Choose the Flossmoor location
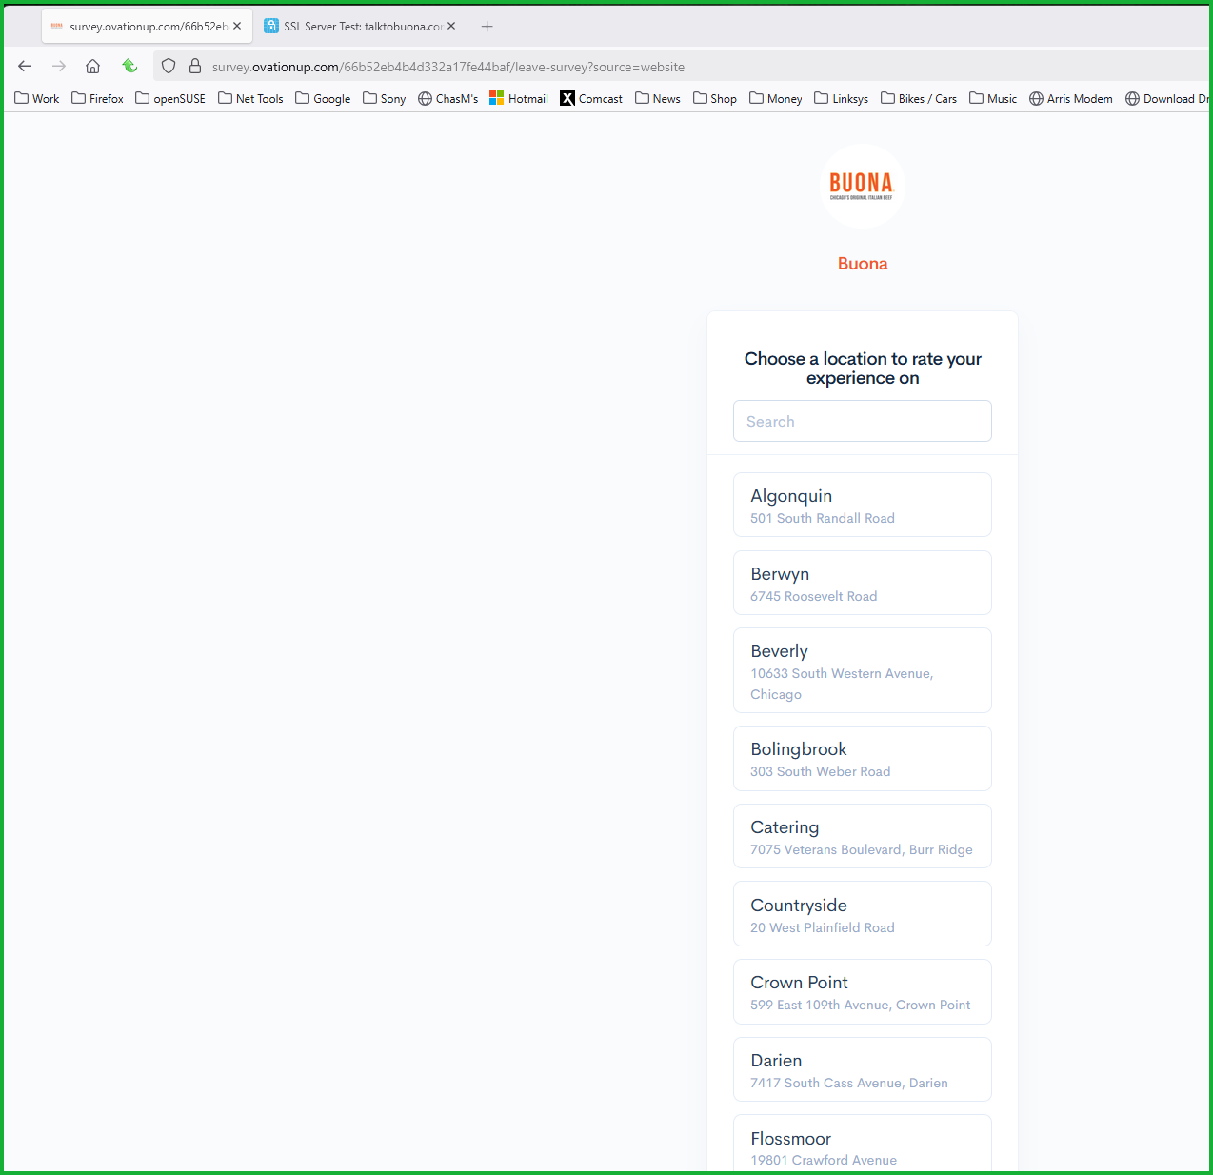The image size is (1213, 1175). [x=863, y=1144]
